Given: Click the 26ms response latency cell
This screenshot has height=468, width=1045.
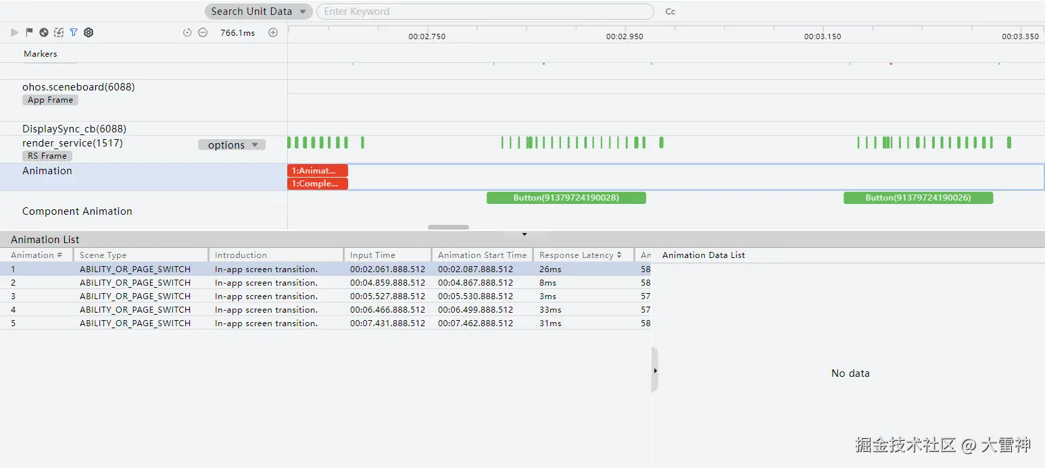Looking at the screenshot, I should point(550,269).
